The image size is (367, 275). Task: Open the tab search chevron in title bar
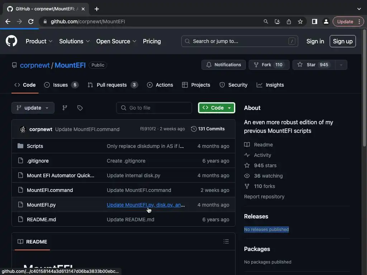point(359,9)
